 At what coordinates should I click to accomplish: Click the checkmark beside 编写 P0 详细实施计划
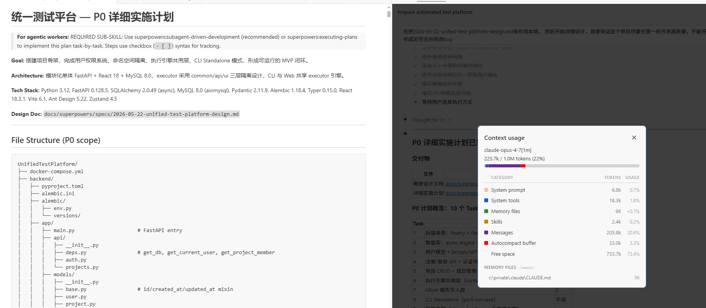click(x=416, y=93)
